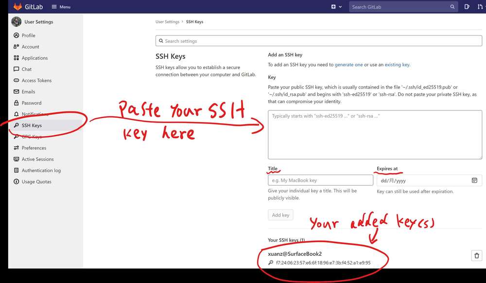Open the xuanz@SurfaceBook2 key
The height and width of the screenshot is (283, 486).
pos(295,254)
